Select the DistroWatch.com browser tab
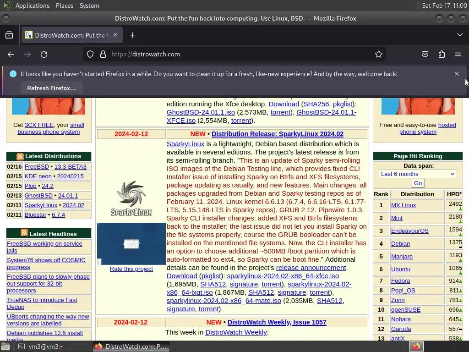 point(71,35)
